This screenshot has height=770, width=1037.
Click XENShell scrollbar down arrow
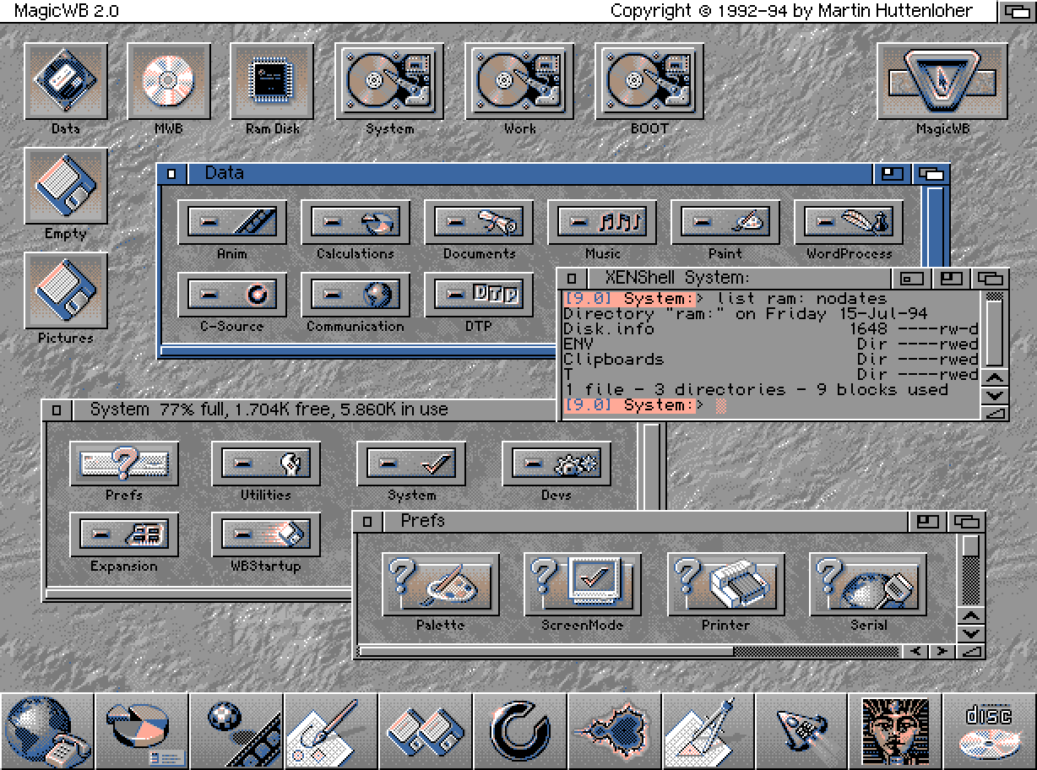click(x=996, y=394)
